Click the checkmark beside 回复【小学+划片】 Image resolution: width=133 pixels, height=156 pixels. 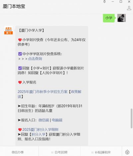20,68
